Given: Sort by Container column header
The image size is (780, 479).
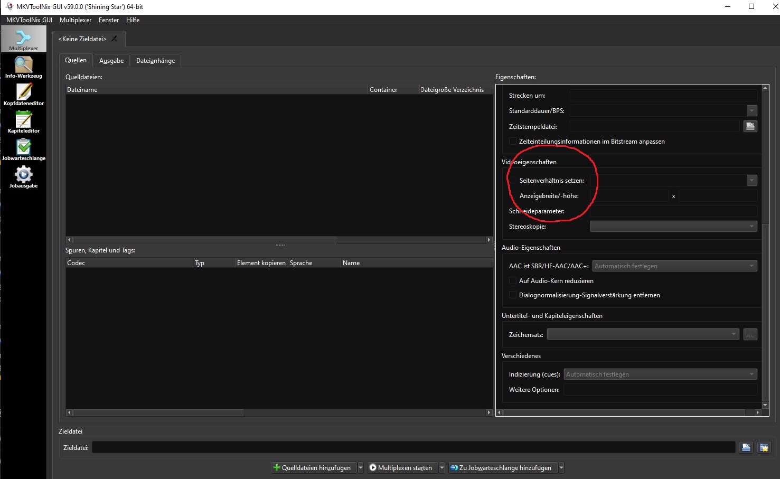Looking at the screenshot, I should (394, 90).
